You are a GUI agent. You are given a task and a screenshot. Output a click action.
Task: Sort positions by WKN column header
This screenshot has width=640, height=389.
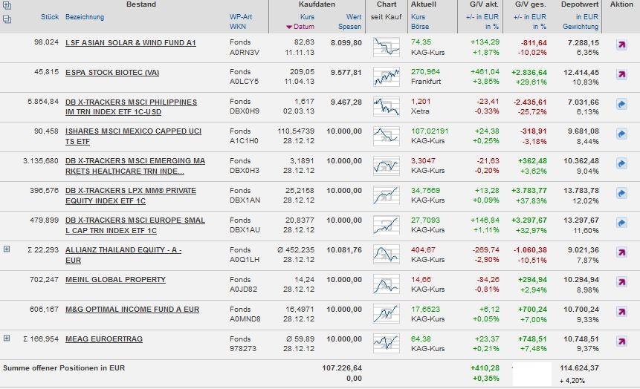pyautogui.click(x=237, y=27)
